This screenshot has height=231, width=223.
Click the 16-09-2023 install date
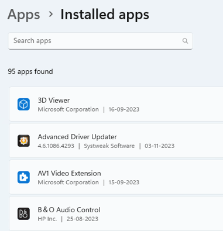124,109
